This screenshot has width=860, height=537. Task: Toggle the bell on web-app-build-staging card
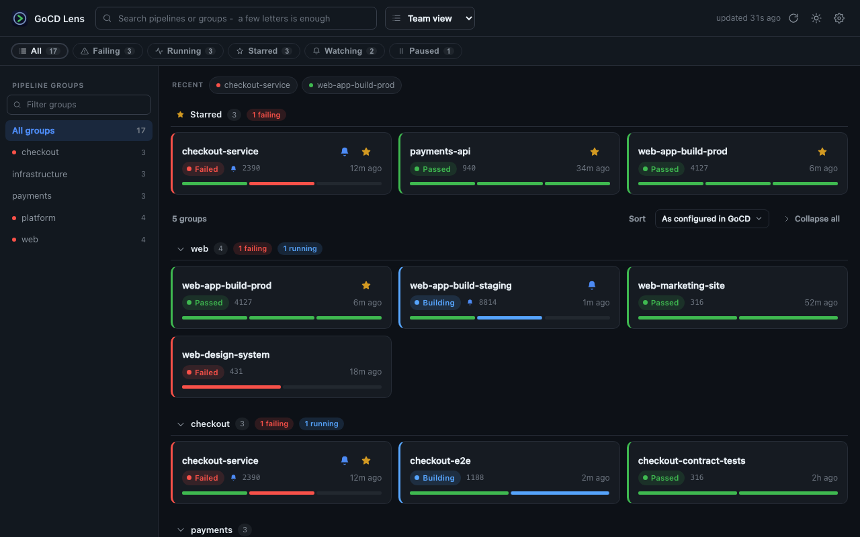pos(592,285)
